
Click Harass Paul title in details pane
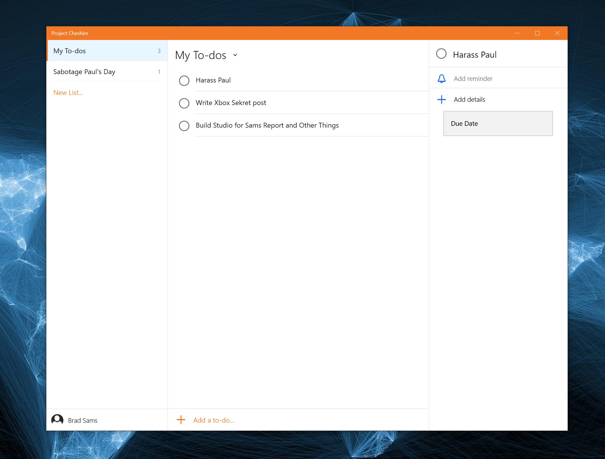(474, 55)
